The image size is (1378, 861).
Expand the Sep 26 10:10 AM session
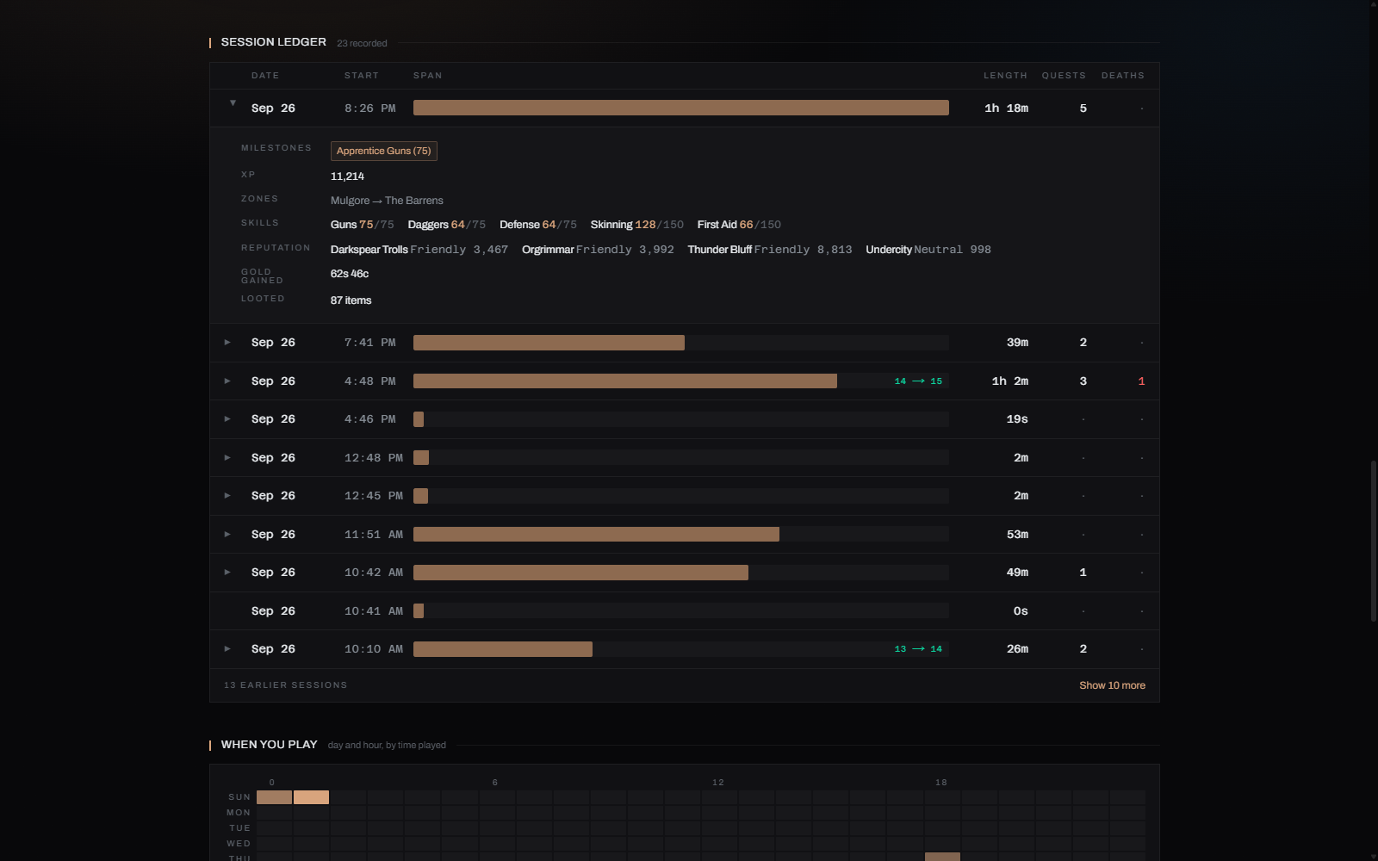[227, 649]
